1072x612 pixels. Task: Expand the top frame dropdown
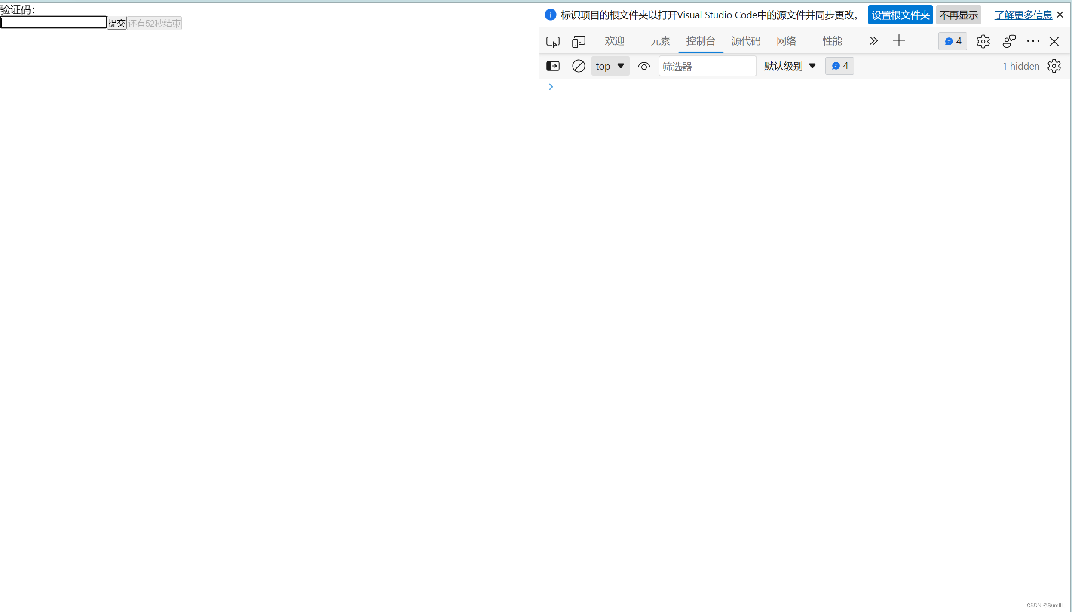[610, 65]
